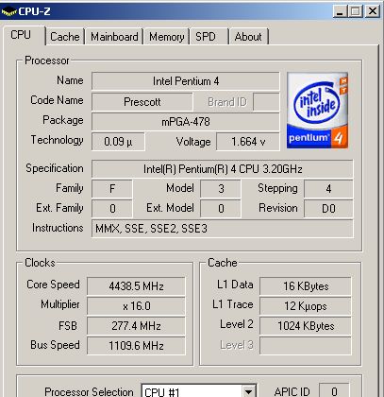Click the Family value 'F'
384x397 pixels.
click(112, 189)
